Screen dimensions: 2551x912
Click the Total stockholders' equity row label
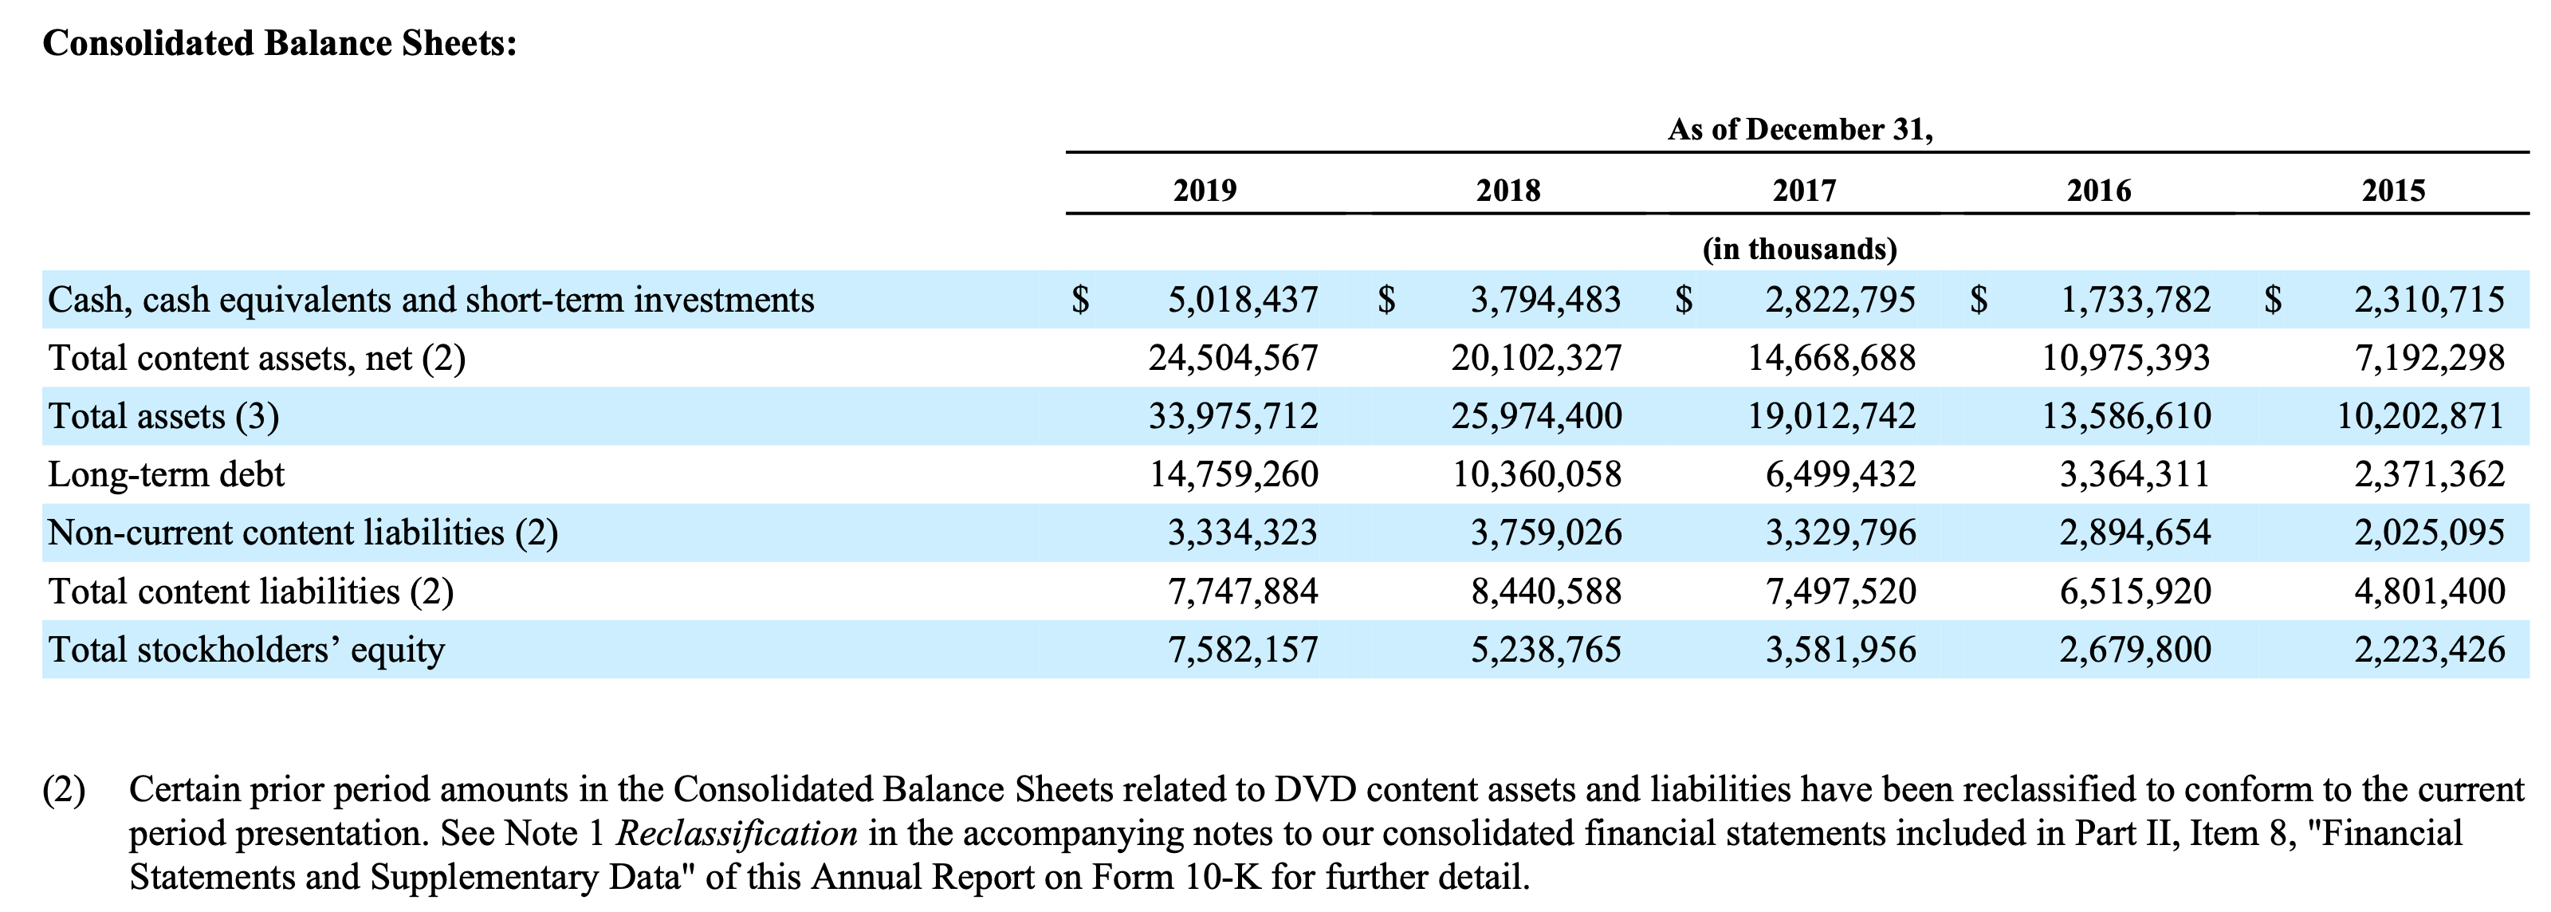tap(246, 650)
